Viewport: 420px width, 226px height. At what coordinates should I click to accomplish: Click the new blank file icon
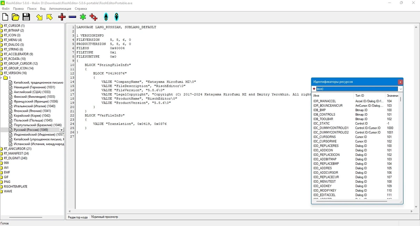click(x=5, y=17)
